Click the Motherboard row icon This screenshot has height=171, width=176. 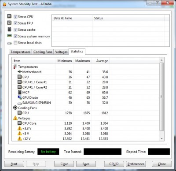[x=20, y=72]
